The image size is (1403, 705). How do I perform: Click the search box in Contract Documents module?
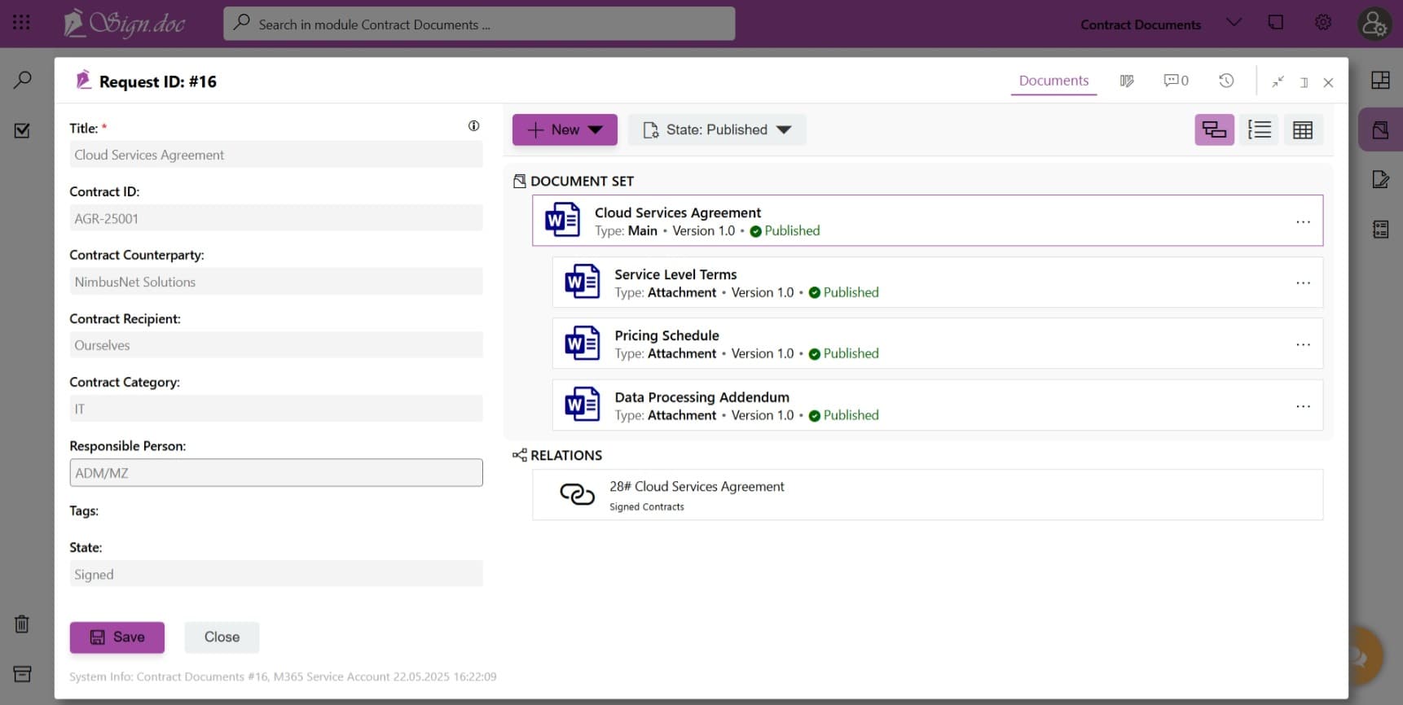[479, 24]
